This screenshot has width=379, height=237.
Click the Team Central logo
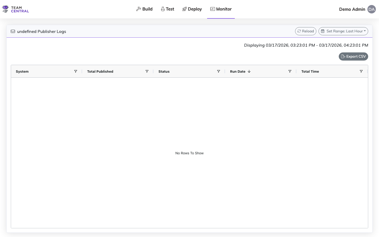(x=15, y=9)
